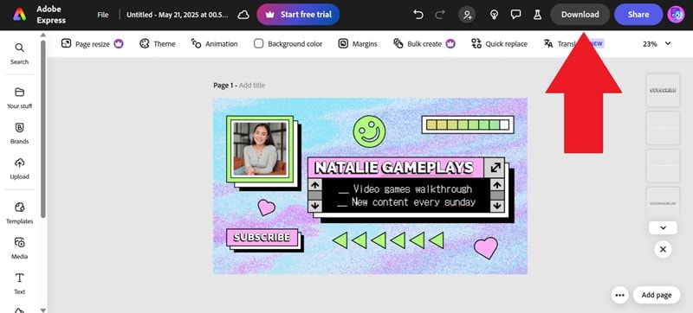
Task: Open Bulk create tool
Action: coord(424,43)
